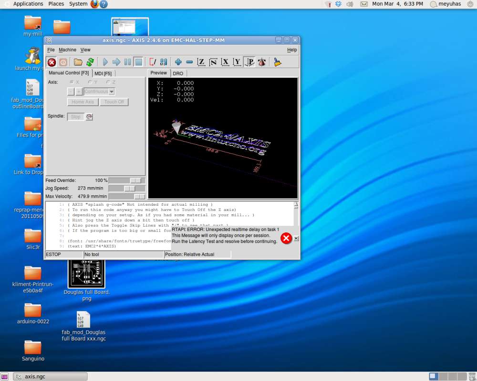Click the Touch Off button
The image size is (477, 381).
coord(114,102)
